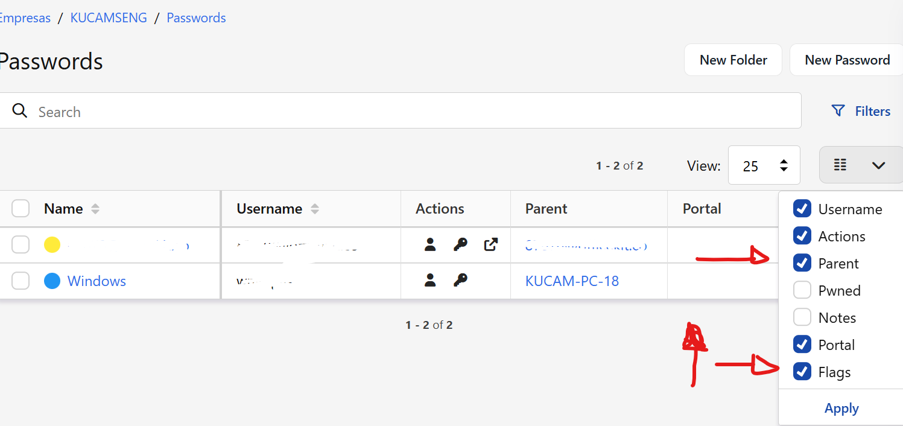The image size is (903, 426).
Task: Uncheck the Flags column checkbox
Action: 802,372
